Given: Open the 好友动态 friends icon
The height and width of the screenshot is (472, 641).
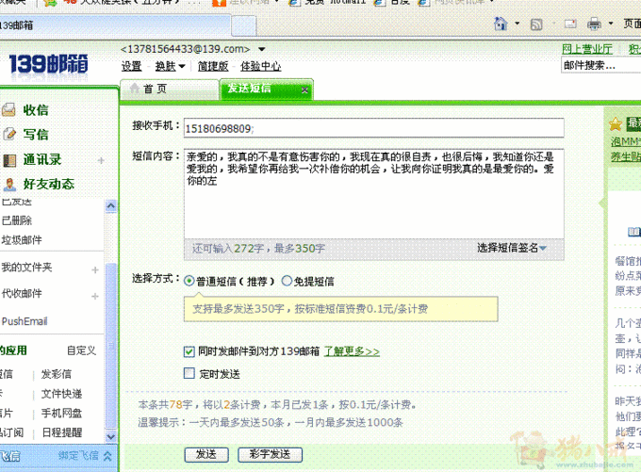Looking at the screenshot, I should (9, 185).
